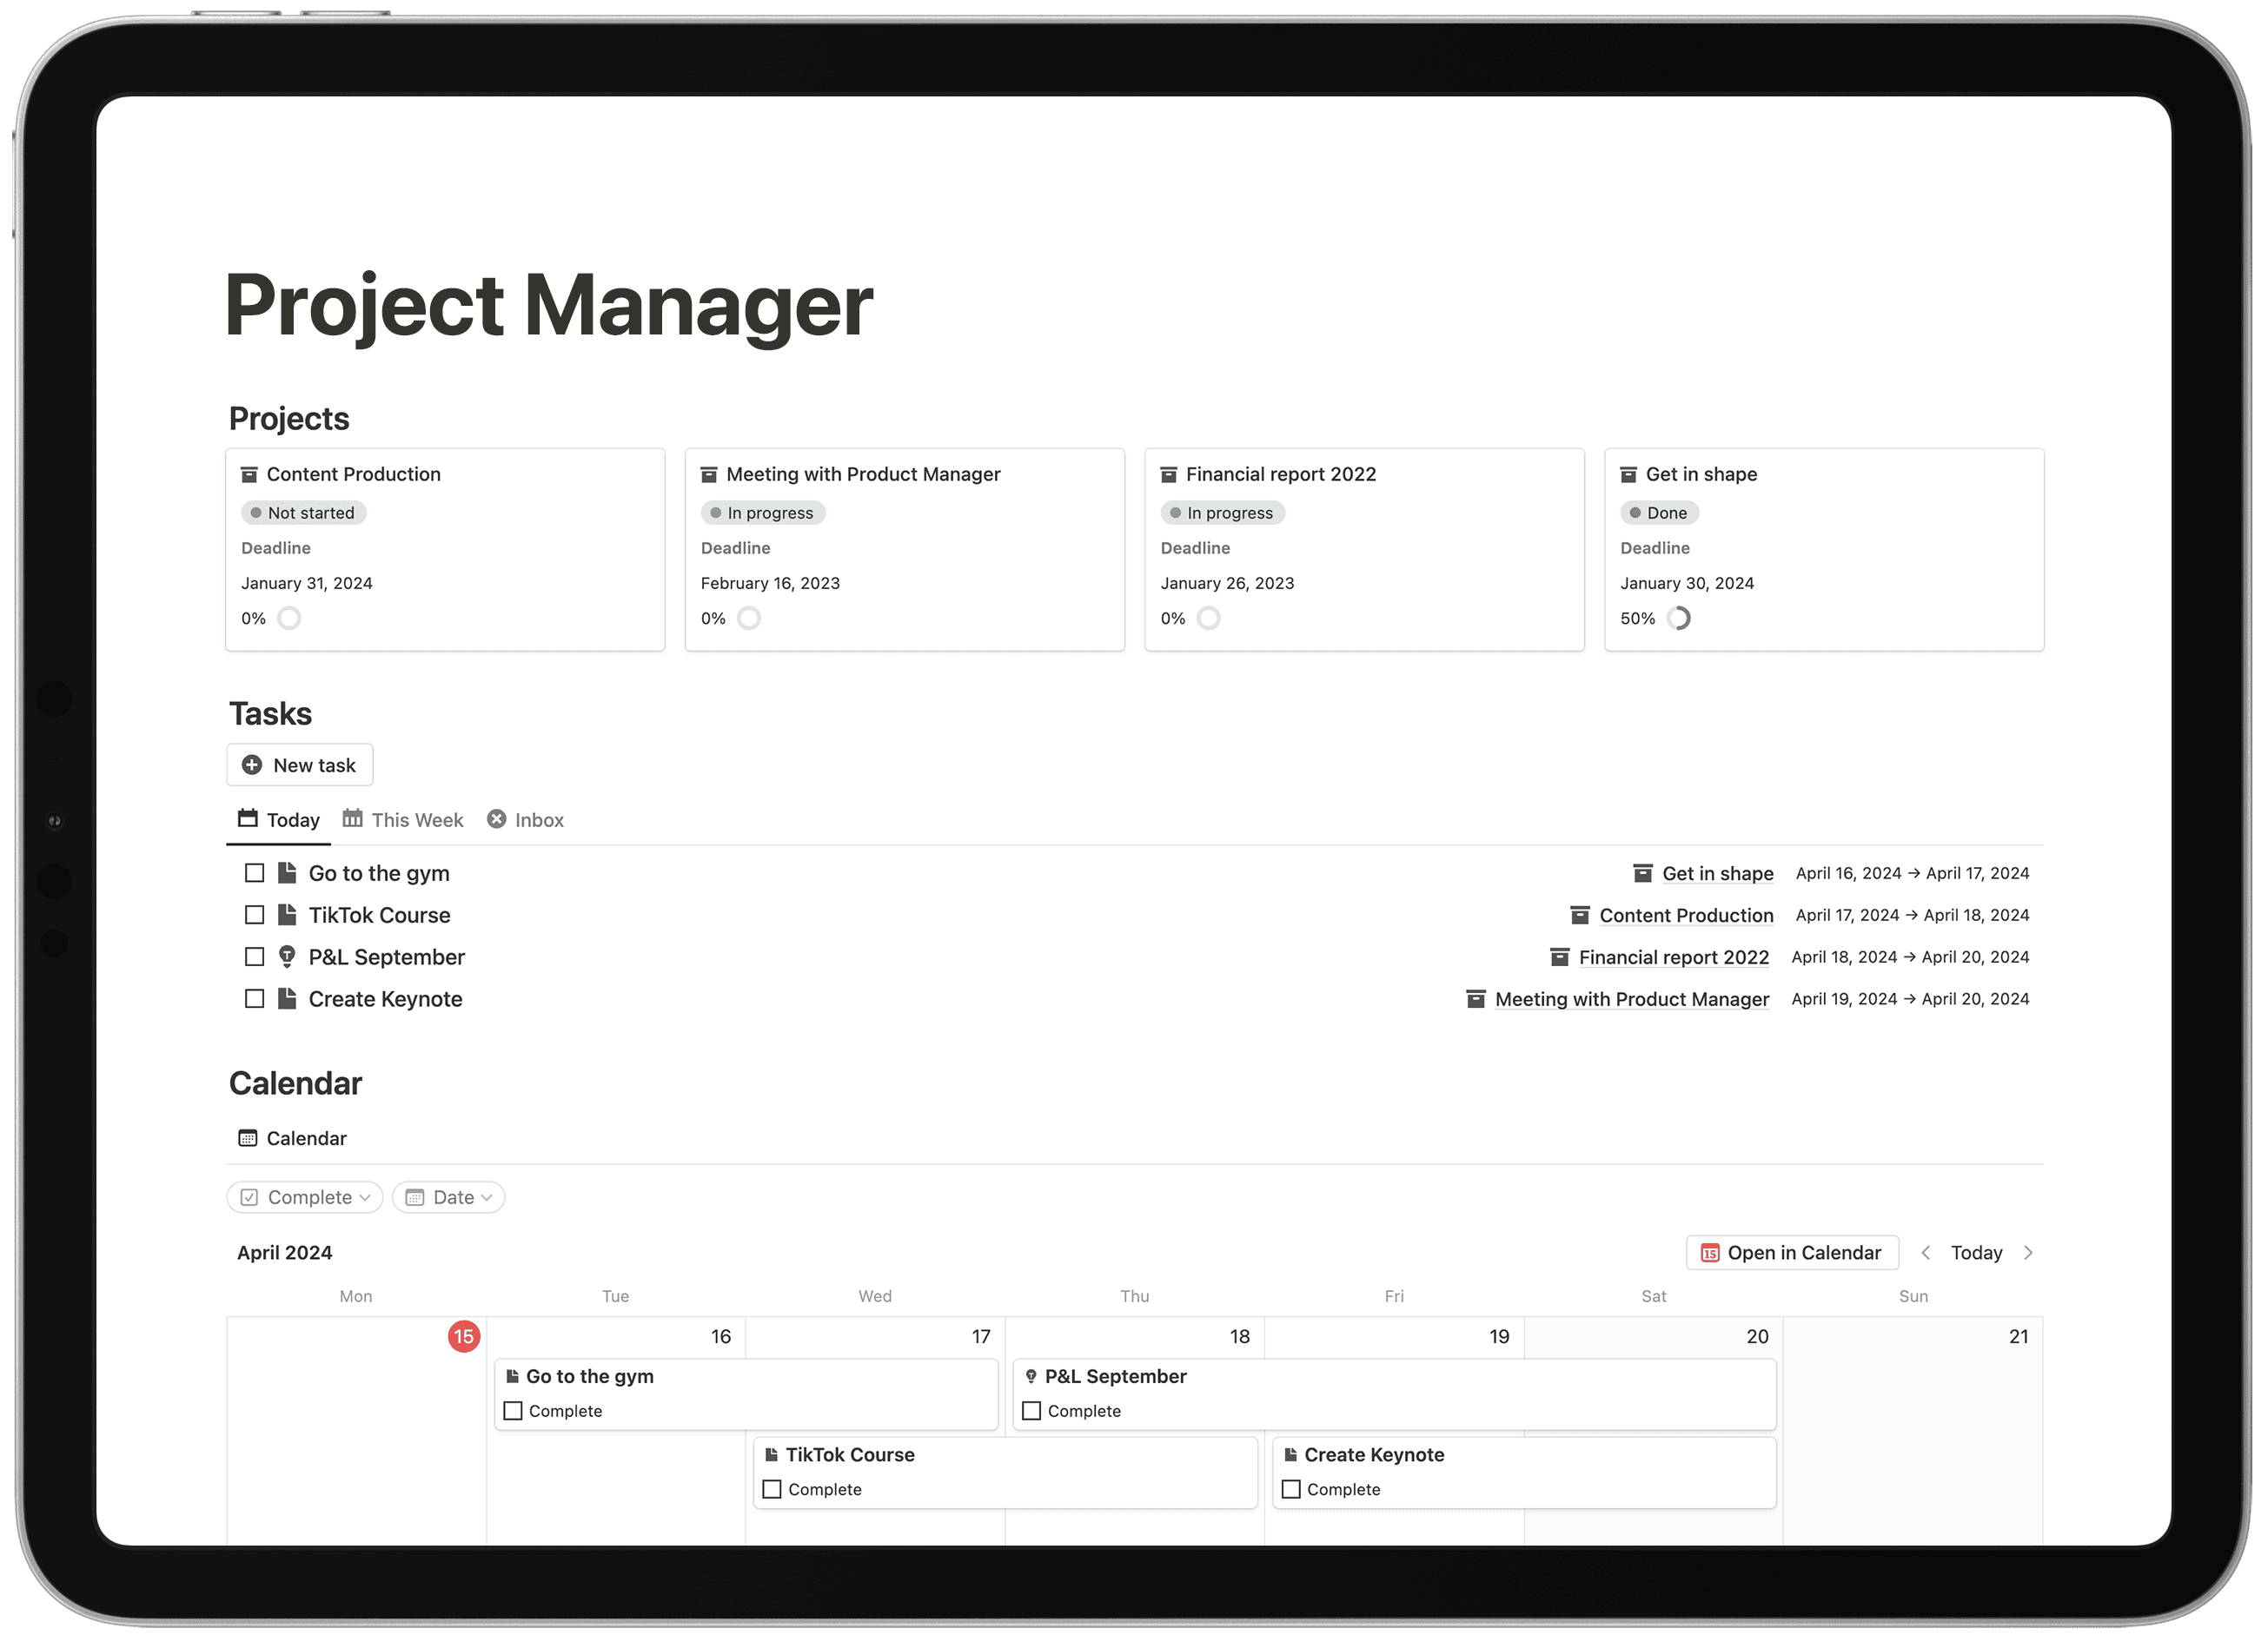Click page icon beside TikTok Course task
The image size is (2268, 1642).
(x=287, y=915)
